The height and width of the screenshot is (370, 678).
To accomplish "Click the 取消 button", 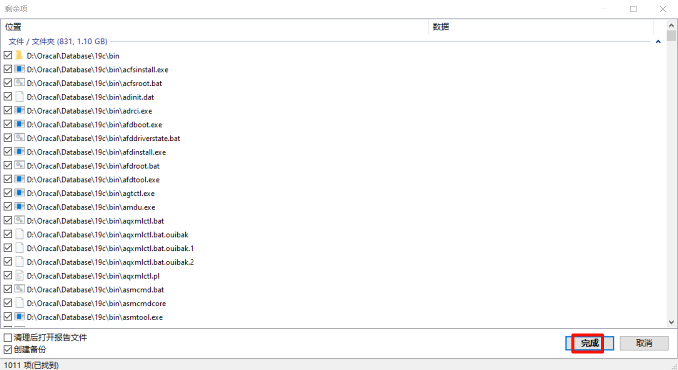I will (644, 343).
